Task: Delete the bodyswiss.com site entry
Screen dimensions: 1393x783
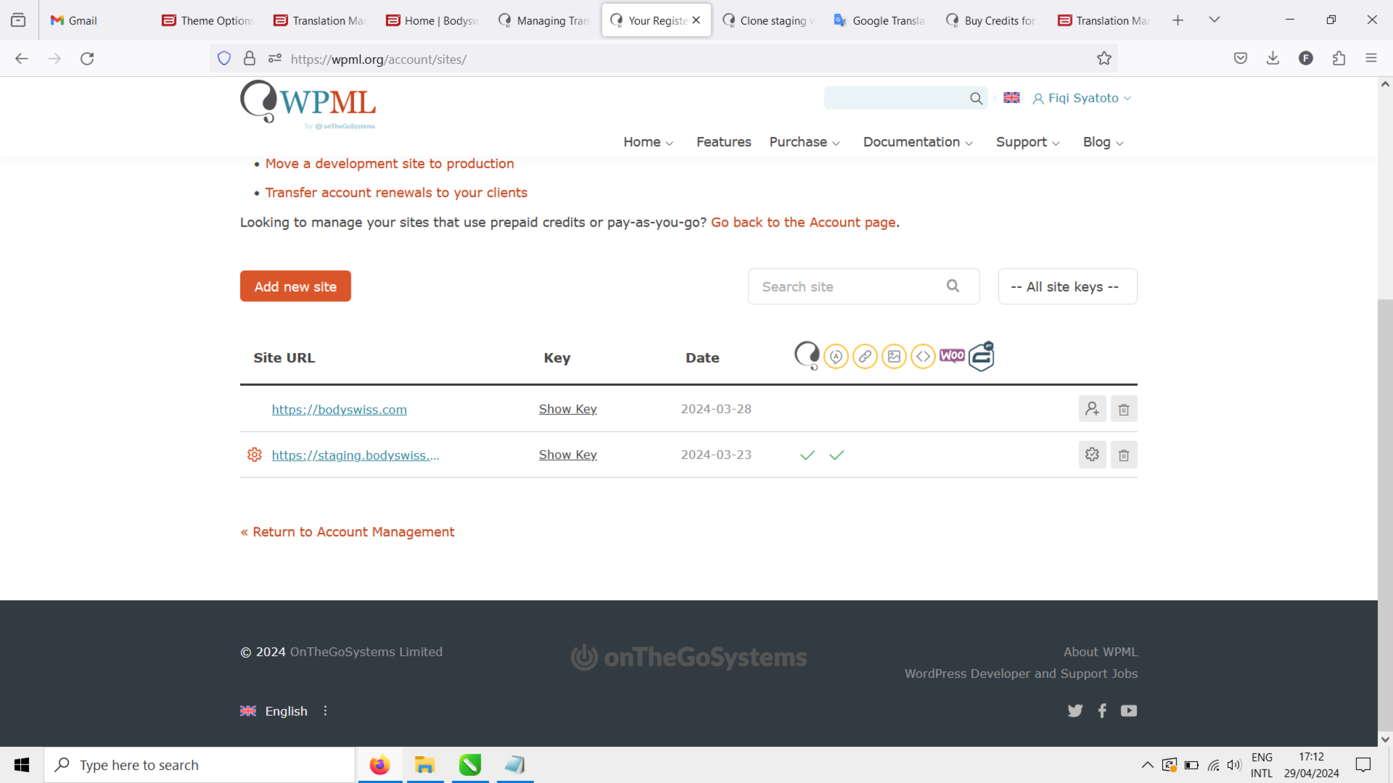Action: pos(1124,409)
